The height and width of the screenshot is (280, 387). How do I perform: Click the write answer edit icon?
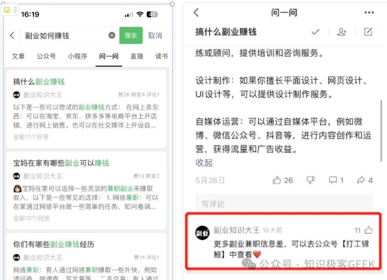pyautogui.click(x=368, y=32)
